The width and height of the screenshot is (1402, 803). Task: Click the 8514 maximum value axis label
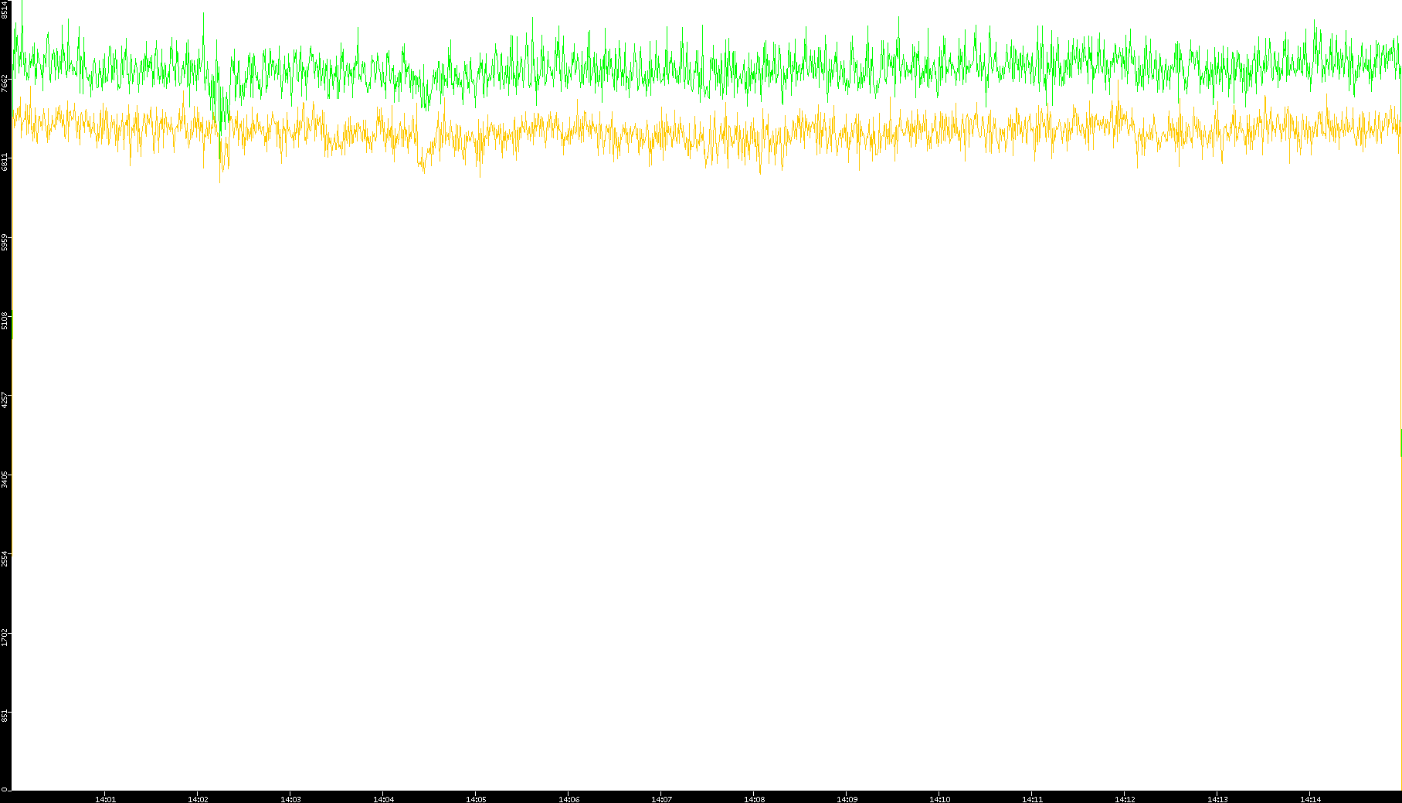pyautogui.click(x=5, y=9)
